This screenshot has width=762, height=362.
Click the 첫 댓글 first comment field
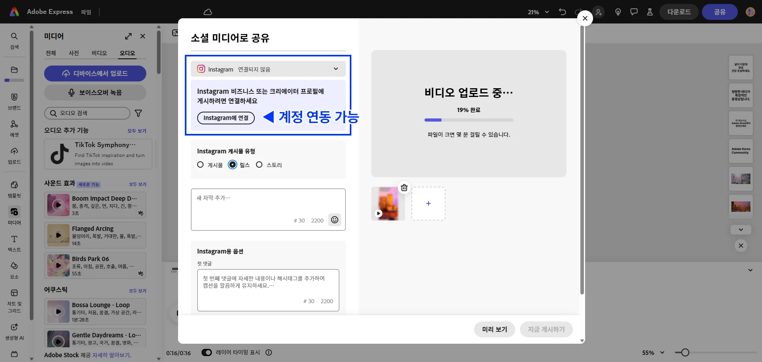click(268, 290)
